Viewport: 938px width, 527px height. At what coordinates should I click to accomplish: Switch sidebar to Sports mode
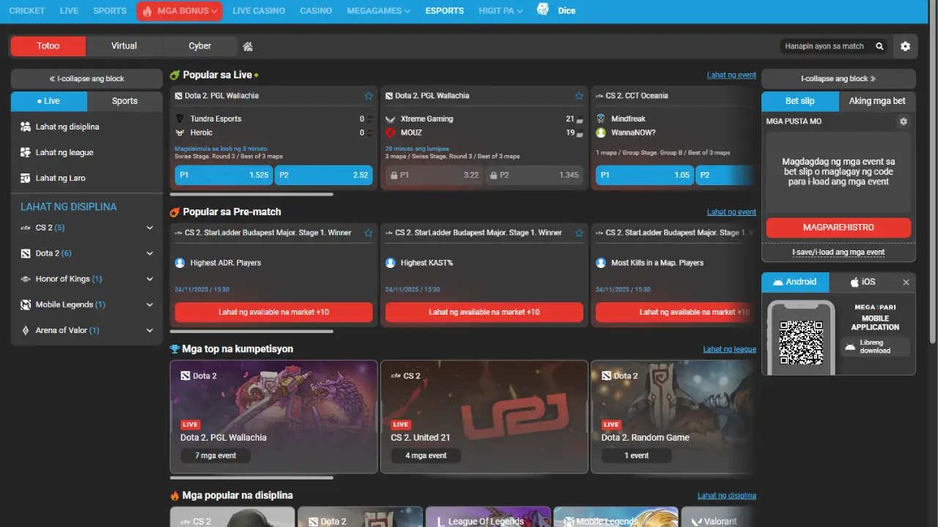pyautogui.click(x=125, y=101)
